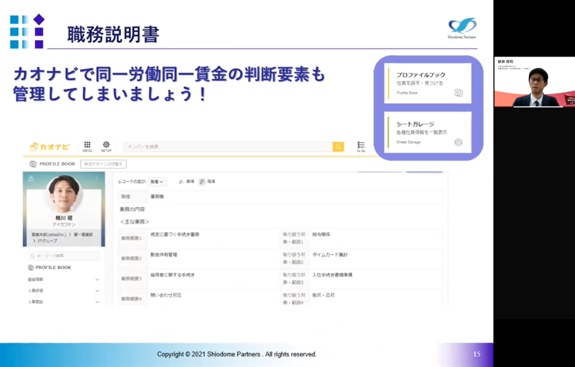This screenshot has height=367, width=575.
Task: Click the 業務の内容 heading
Action: (x=132, y=209)
